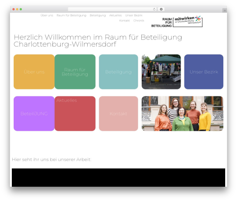The width and height of the screenshot is (237, 201).
Task: Click the black video area below the text
Action: [118, 178]
